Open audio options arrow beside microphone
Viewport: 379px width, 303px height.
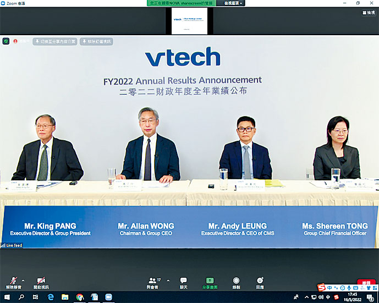point(23,281)
